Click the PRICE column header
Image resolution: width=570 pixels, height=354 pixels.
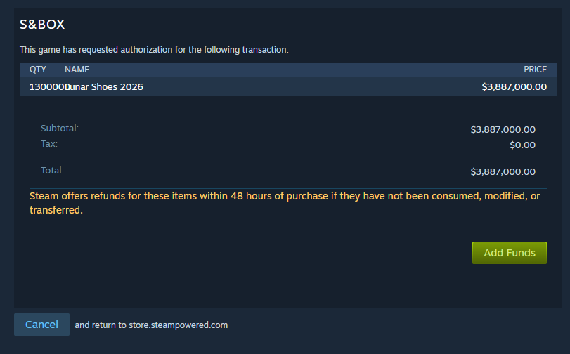pyautogui.click(x=535, y=70)
